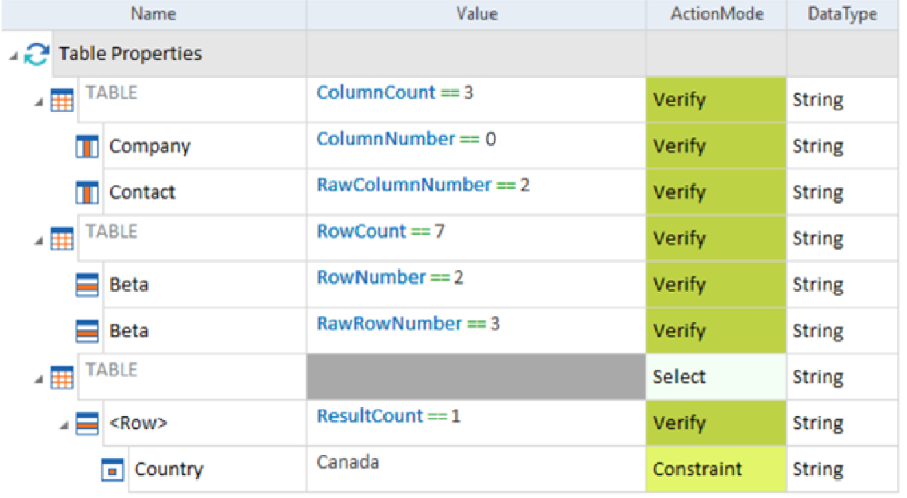
Task: Click the table icon in the ColumnCount row
Action: [x=62, y=101]
